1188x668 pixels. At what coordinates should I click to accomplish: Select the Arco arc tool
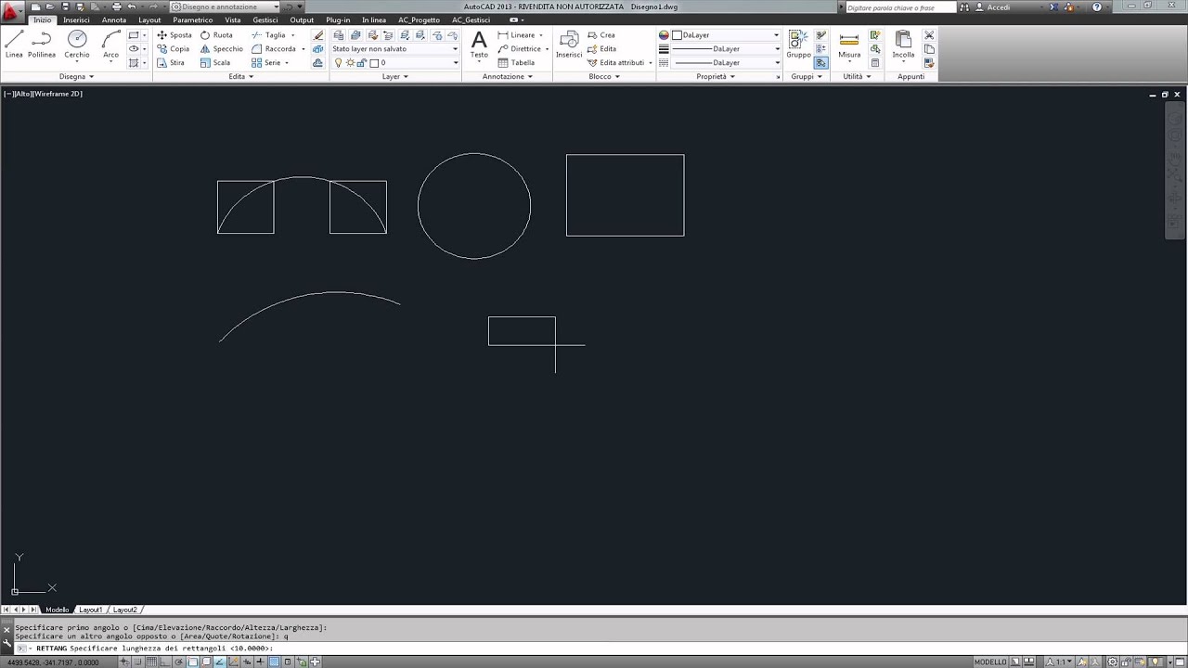click(x=111, y=44)
